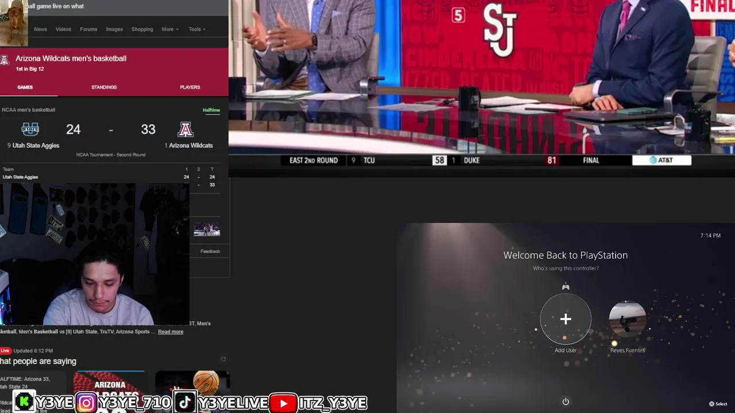
Task: Click the NCAA Tournament - Second Round text
Action: click(111, 155)
